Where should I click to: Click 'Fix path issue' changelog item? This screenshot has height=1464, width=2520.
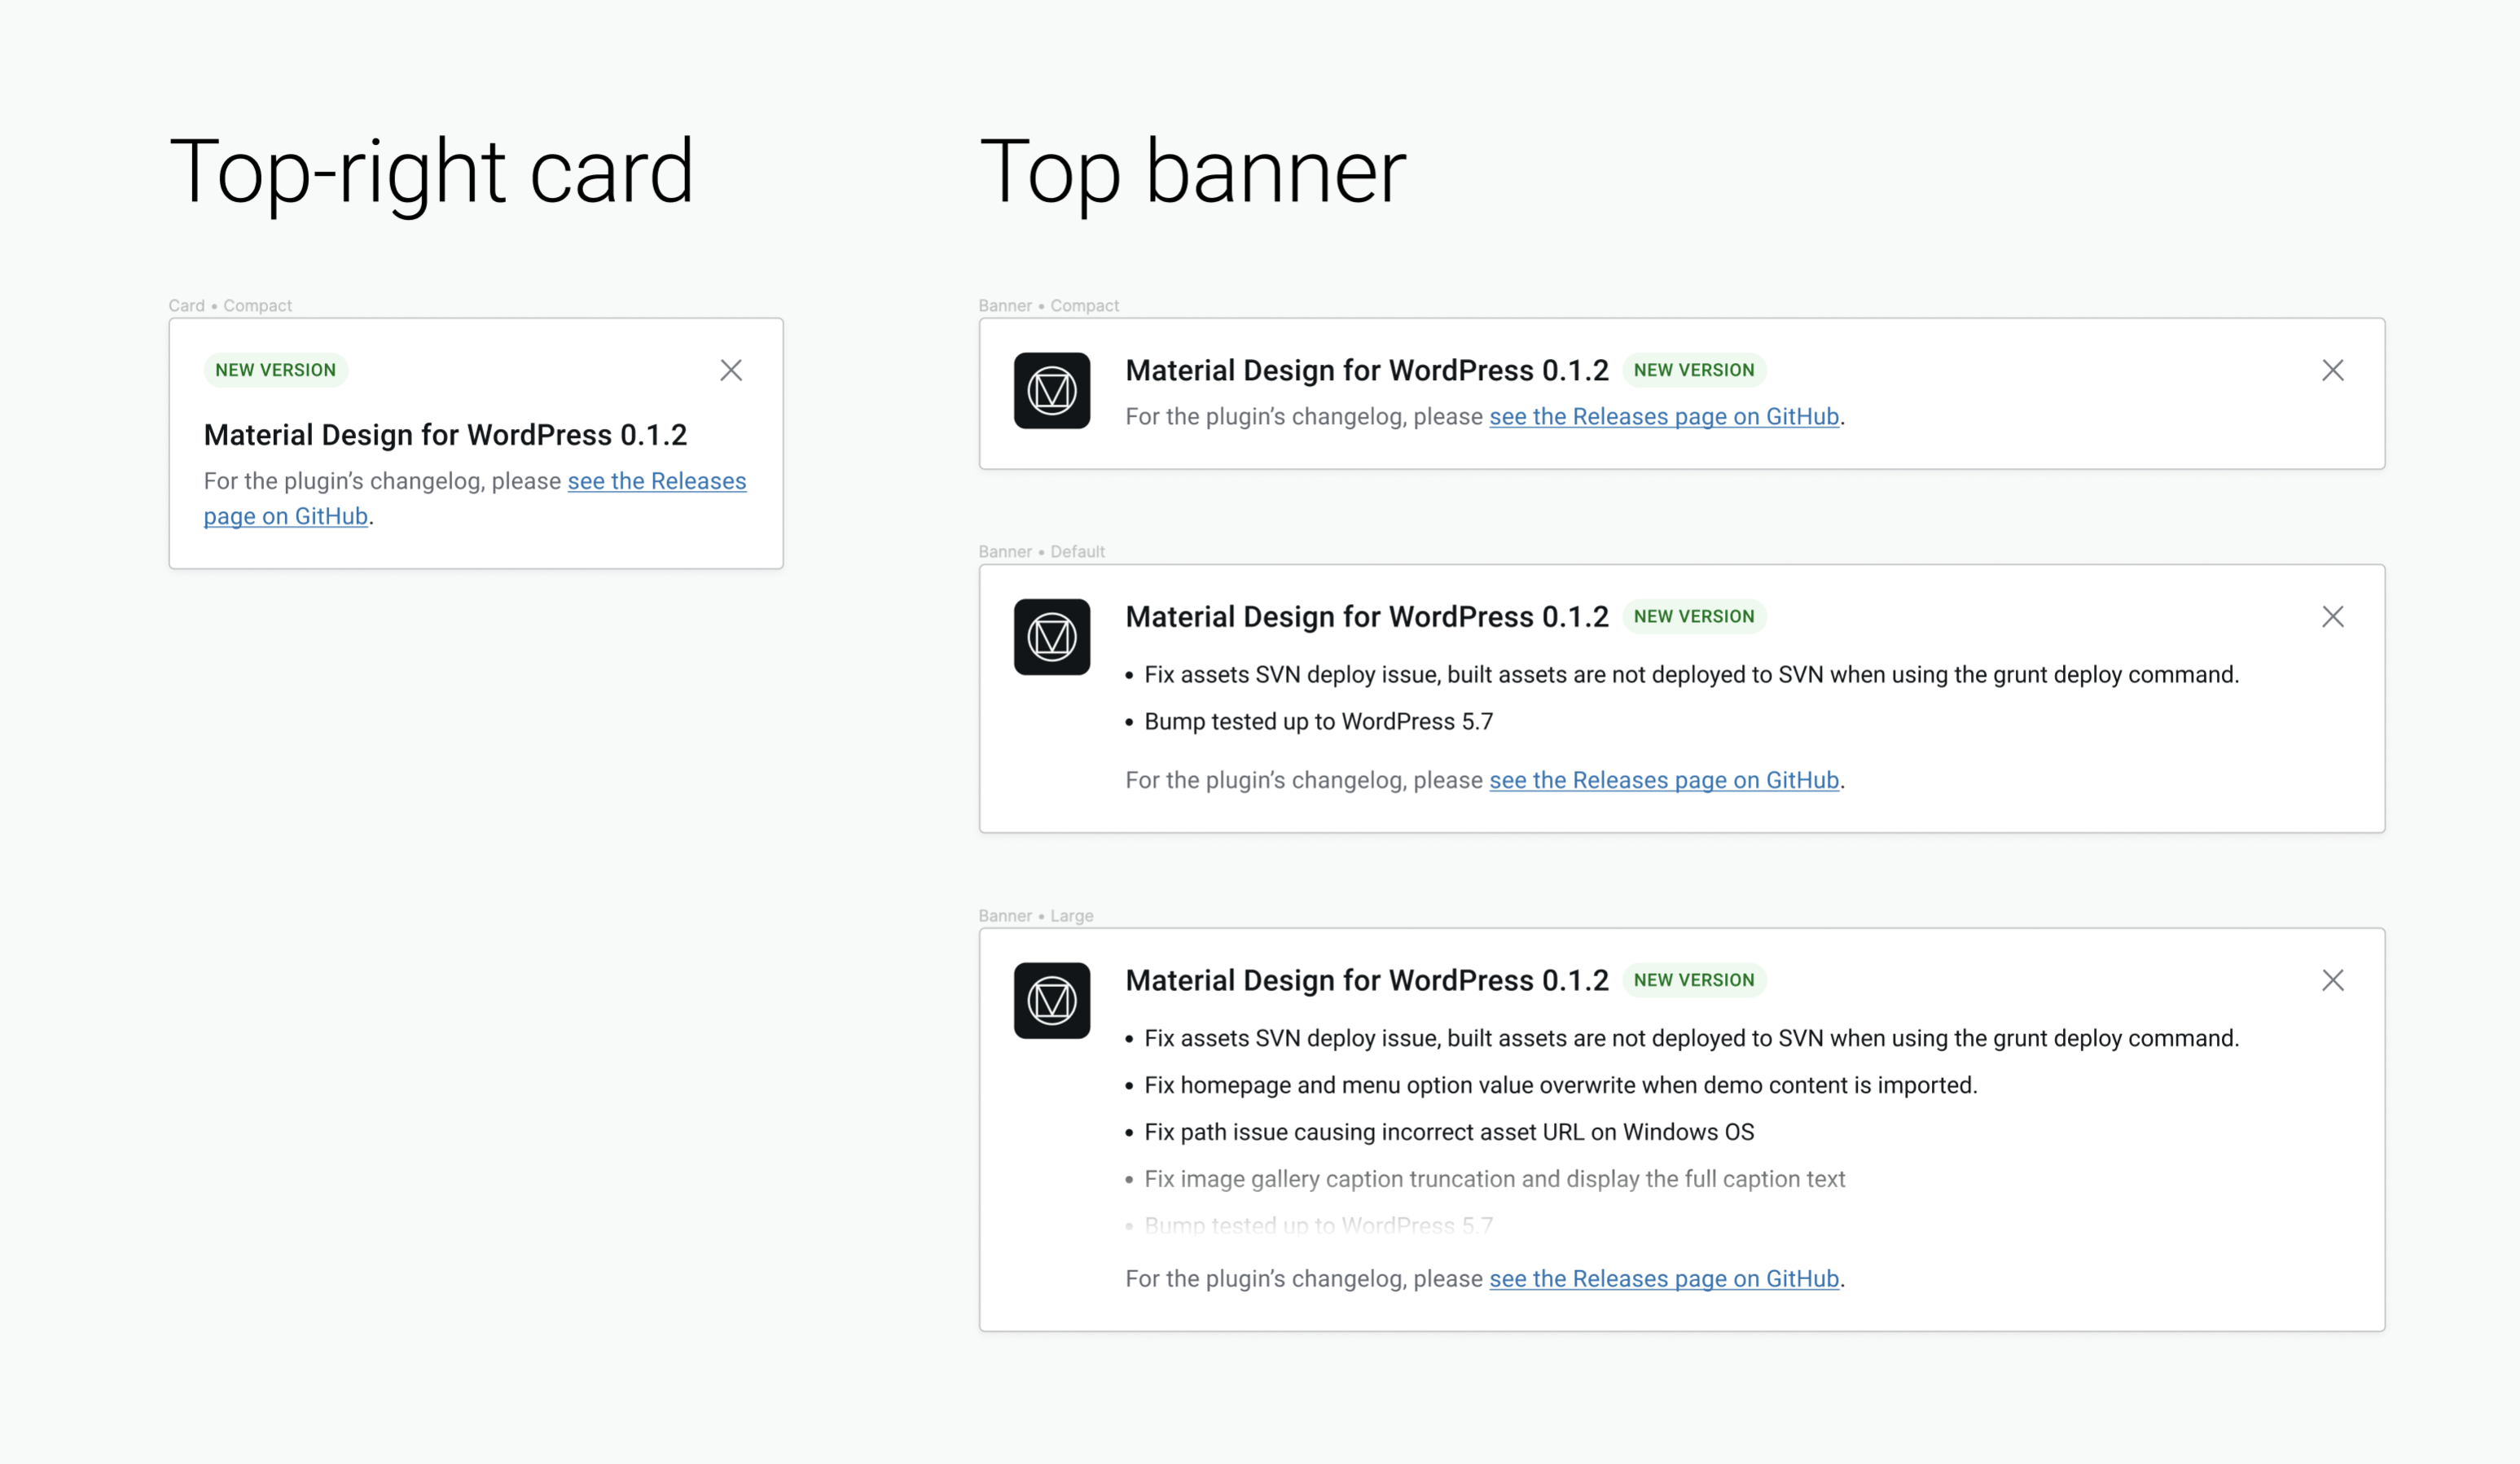pos(1448,1132)
